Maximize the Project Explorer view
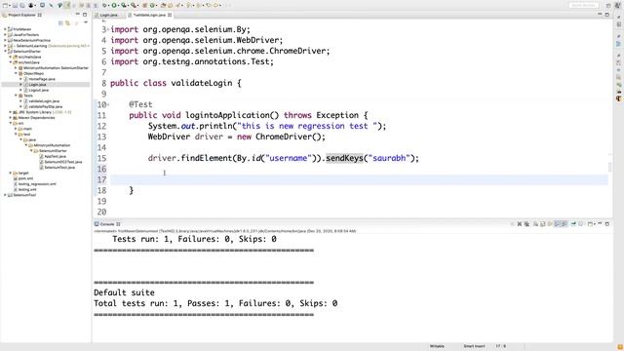This screenshot has height=351, width=624. point(85,15)
